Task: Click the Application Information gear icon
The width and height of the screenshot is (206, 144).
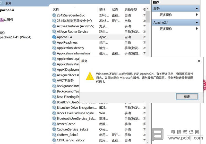Action: (54, 53)
